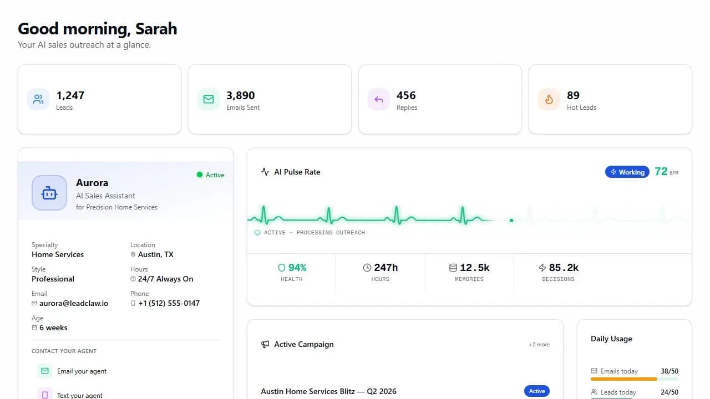This screenshot has height=399, width=710.
Task: Click the Emails today usage progress bar
Action: click(x=635, y=379)
